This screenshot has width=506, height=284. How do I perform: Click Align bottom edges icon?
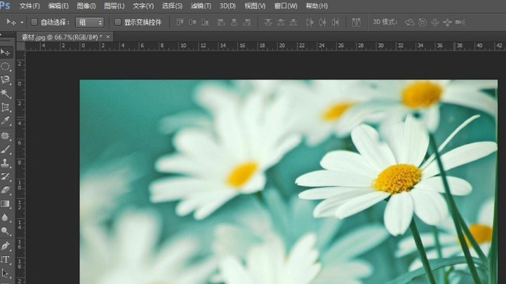pyautogui.click(x=205, y=22)
